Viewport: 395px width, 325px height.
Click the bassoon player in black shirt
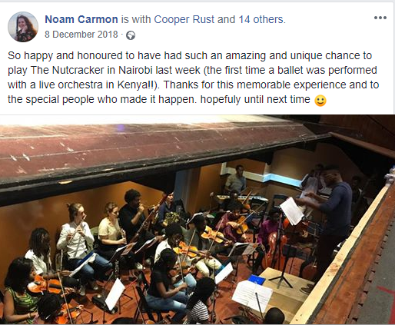(x=133, y=215)
